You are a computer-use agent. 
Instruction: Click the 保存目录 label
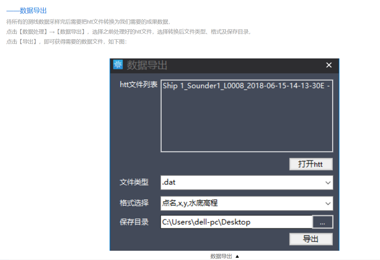point(134,222)
